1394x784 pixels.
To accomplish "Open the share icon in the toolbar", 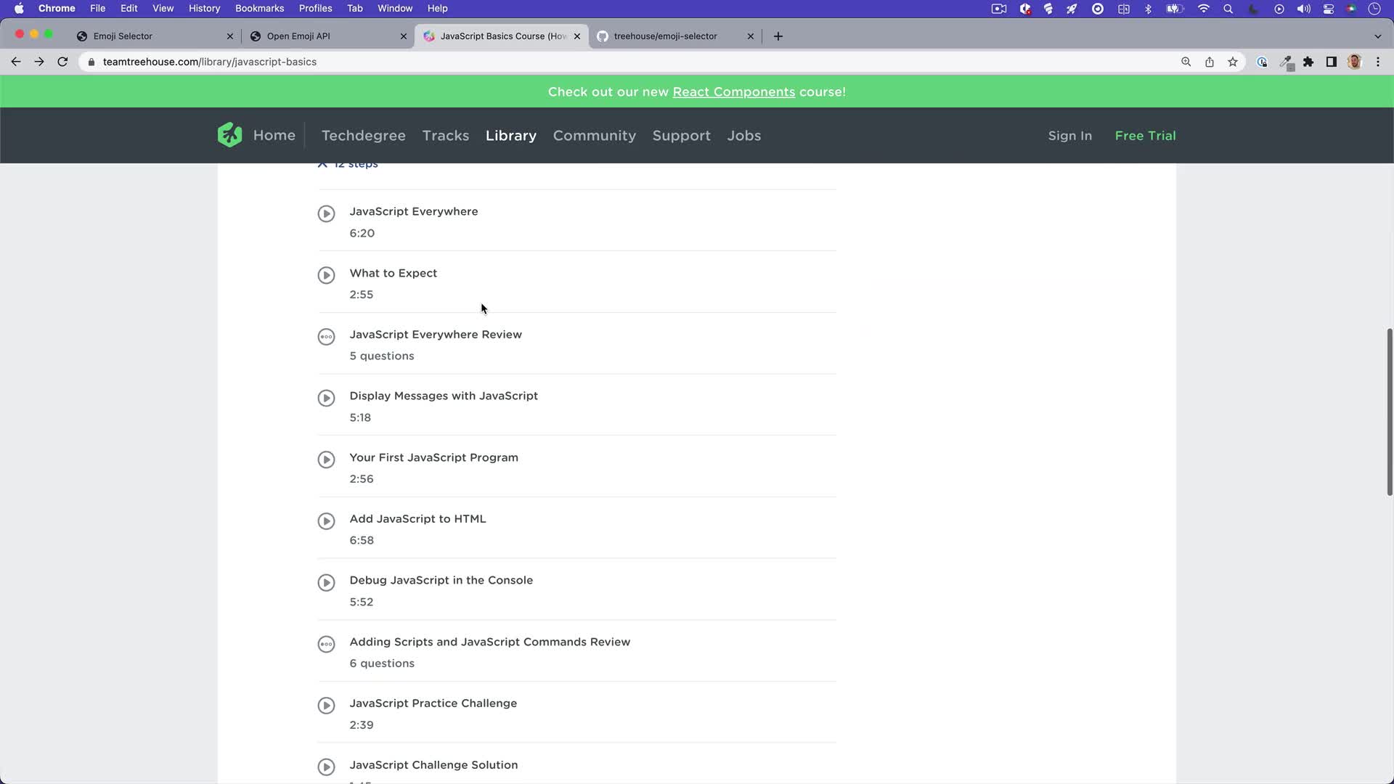I will point(1209,62).
